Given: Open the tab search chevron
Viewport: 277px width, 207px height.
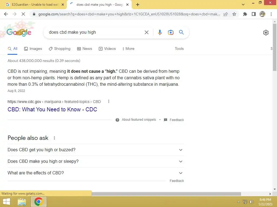Looking at the screenshot, I should coord(243,5).
